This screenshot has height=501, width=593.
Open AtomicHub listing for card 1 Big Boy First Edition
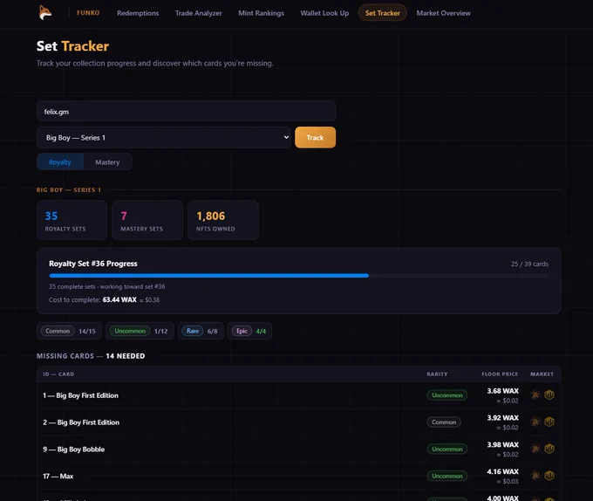[535, 395]
